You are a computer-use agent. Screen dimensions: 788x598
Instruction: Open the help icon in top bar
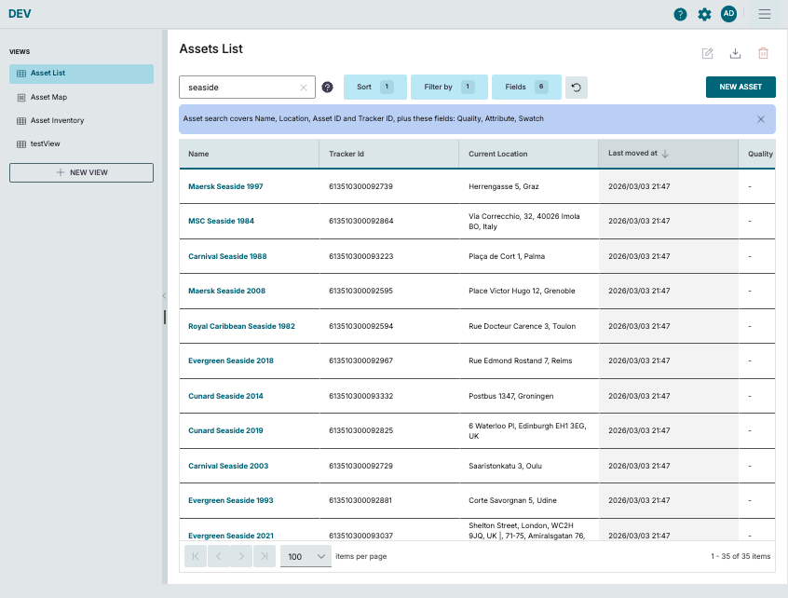tap(680, 15)
